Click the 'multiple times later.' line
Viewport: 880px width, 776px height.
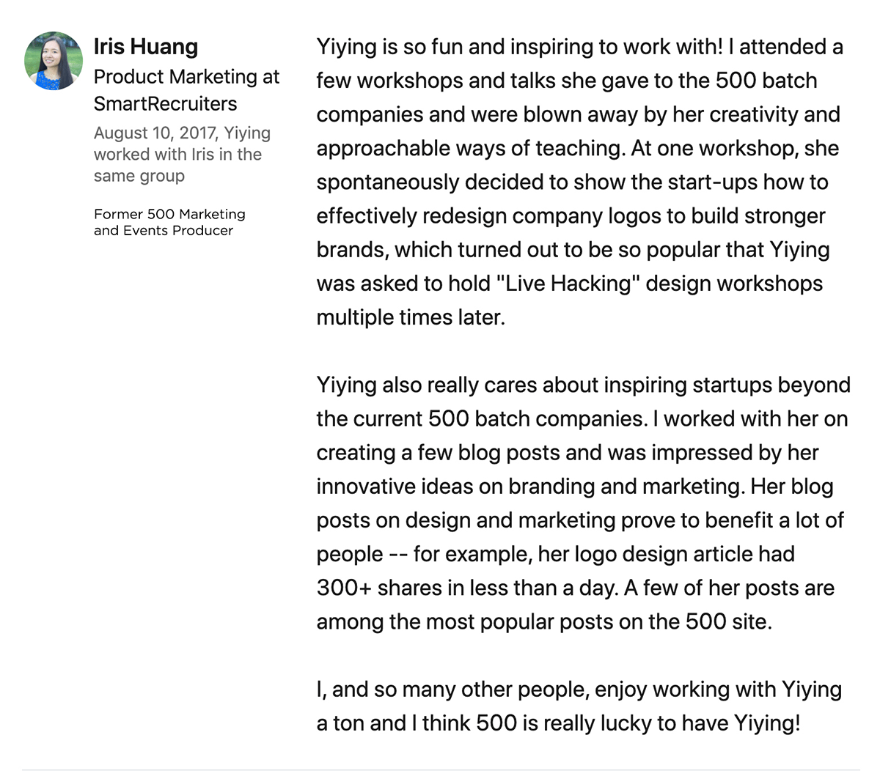pyautogui.click(x=411, y=317)
